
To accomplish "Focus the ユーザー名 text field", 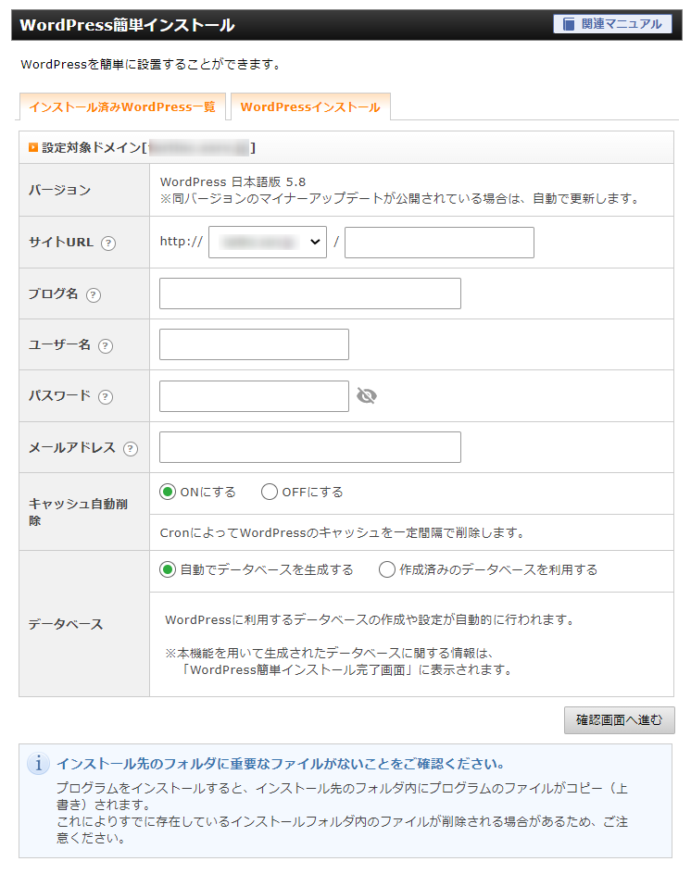I will click(x=255, y=344).
